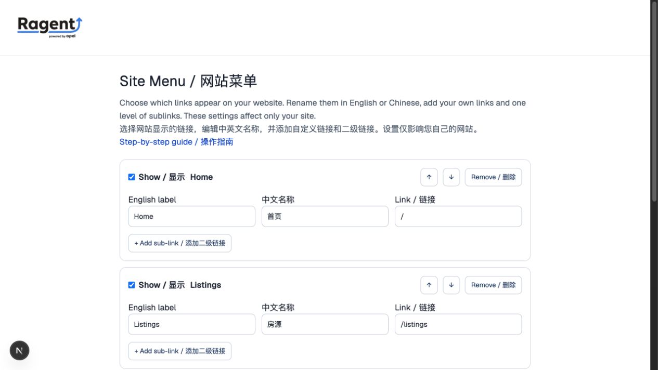The image size is (658, 370).
Task: Click the page vertical scrollbar thumb
Action: tap(654, 101)
